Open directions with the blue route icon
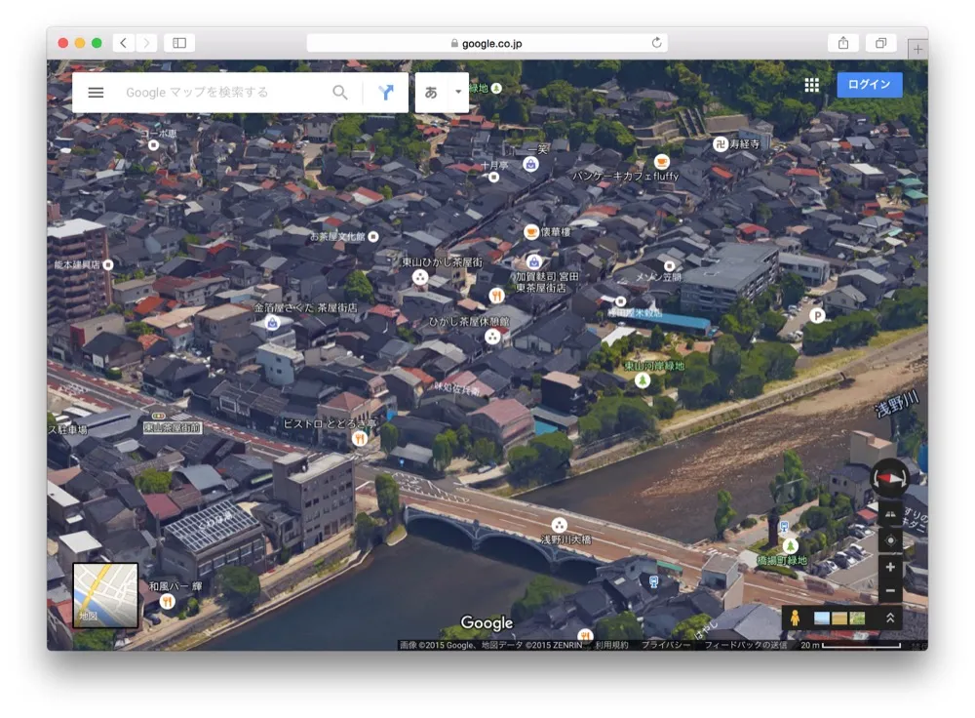 386,92
